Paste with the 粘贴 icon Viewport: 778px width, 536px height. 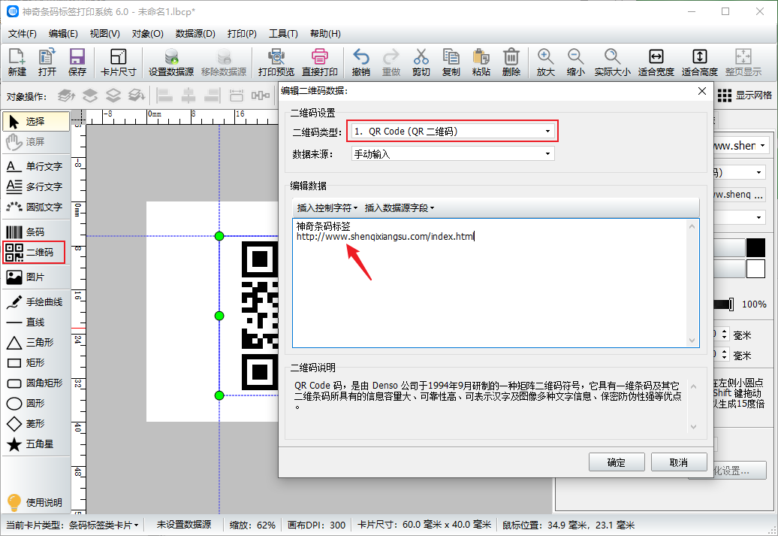tap(481, 62)
